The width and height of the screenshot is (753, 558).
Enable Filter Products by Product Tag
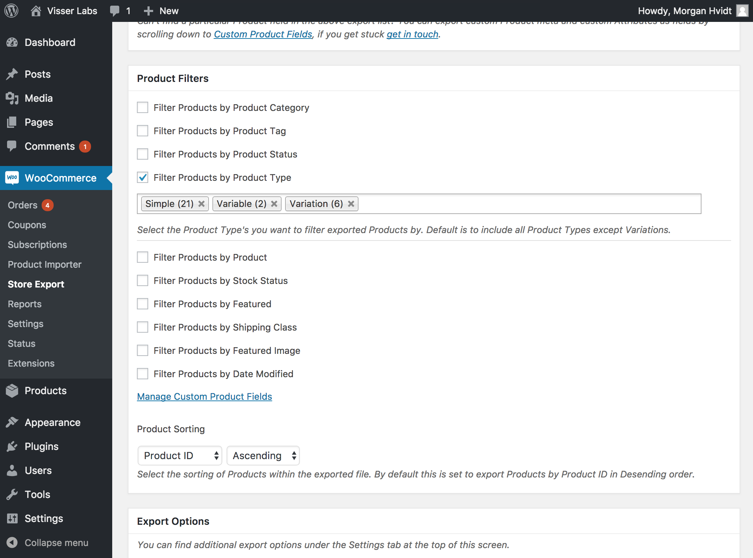(143, 131)
